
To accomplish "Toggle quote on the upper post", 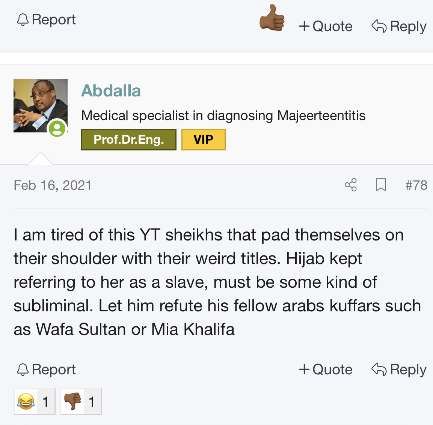I will point(326,26).
